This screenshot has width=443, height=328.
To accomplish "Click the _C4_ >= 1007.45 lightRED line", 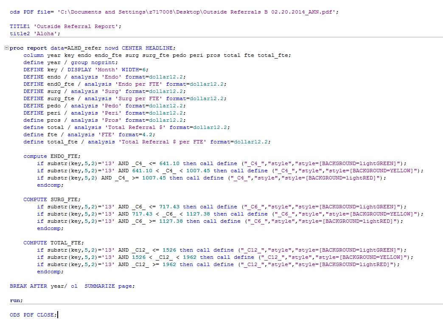I will 212,178.
